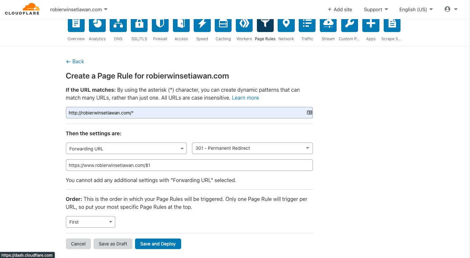Open the English (US) language dropdown
This screenshot has height=258, width=470.
coord(416,9)
